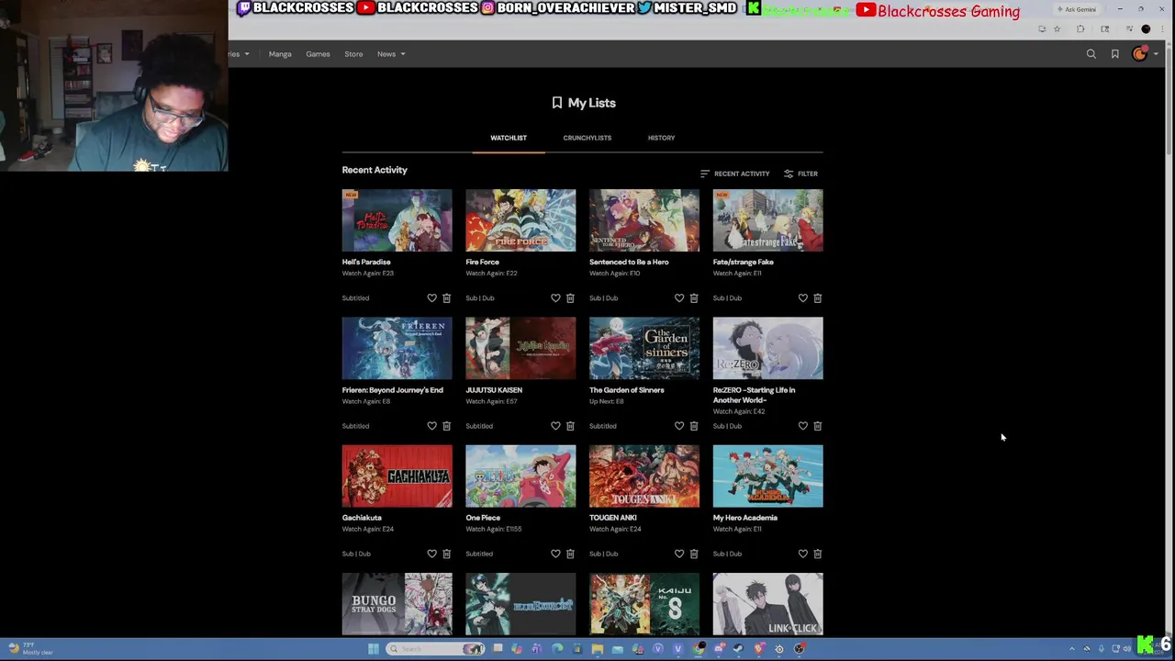This screenshot has width=1175, height=661.
Task: Remove My Hero Academia via trash icon
Action: click(x=818, y=554)
